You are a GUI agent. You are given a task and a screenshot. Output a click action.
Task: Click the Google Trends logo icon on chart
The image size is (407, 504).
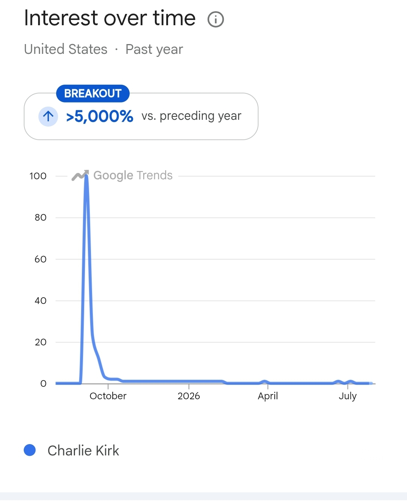click(80, 175)
